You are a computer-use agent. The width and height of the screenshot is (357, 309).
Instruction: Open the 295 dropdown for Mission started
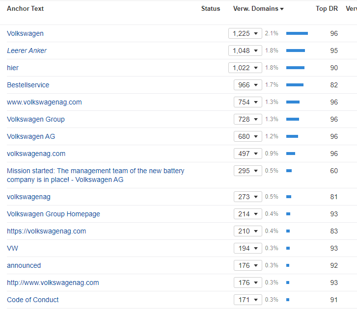click(x=248, y=171)
